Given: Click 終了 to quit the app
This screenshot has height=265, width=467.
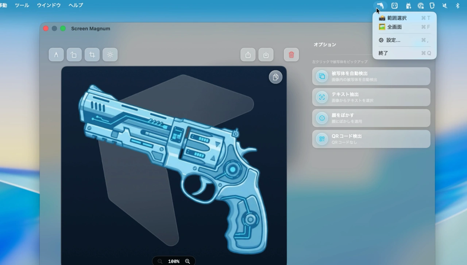Looking at the screenshot, I should 383,53.
